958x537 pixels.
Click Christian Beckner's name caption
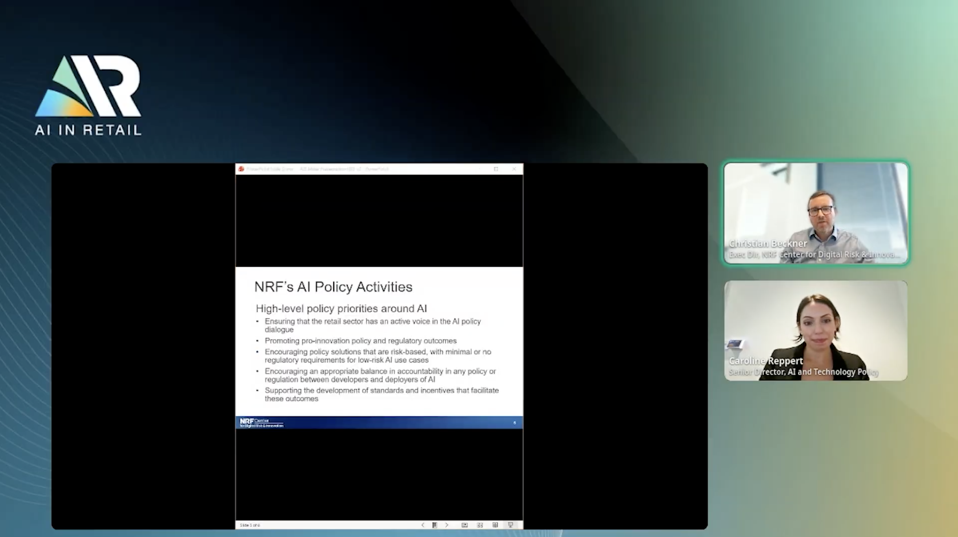768,243
